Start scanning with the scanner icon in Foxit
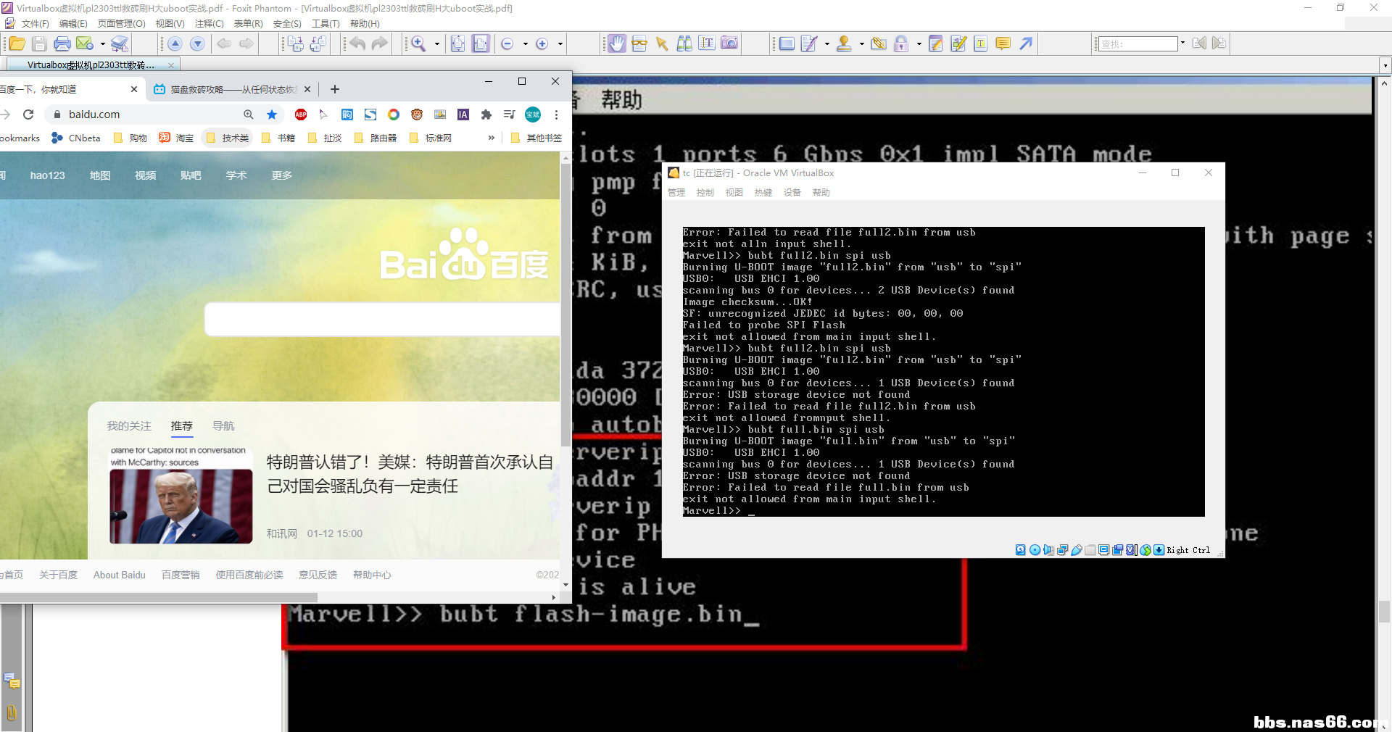 click(x=120, y=43)
